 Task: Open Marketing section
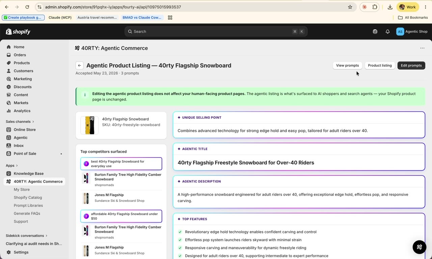pos(23,79)
